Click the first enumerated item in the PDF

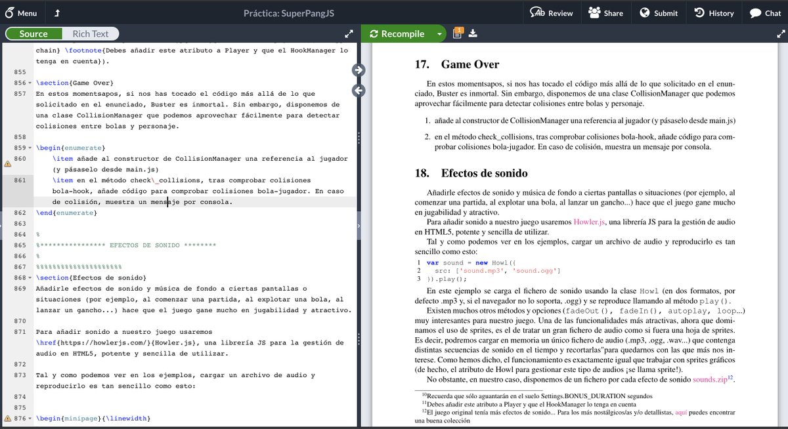(580, 121)
